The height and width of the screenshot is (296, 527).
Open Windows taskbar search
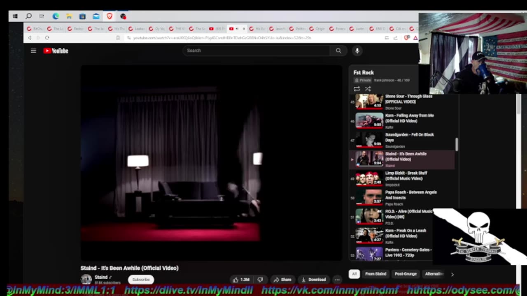point(28,16)
